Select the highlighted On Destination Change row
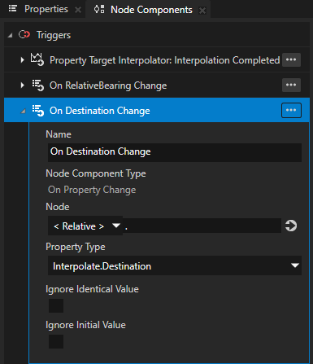Screen dimensions: 313x364 tap(157, 110)
